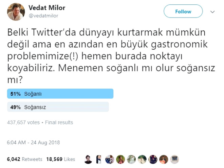Select the Soğansız poll result bar
The width and height of the screenshot is (224, 168).
(58, 107)
